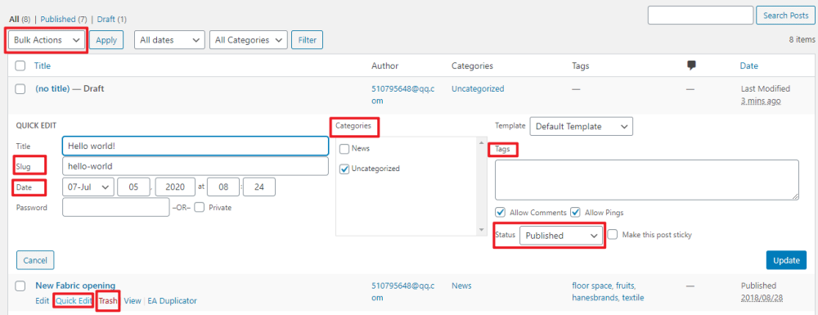
Task: Filter to Draft posts
Action: click(106, 20)
